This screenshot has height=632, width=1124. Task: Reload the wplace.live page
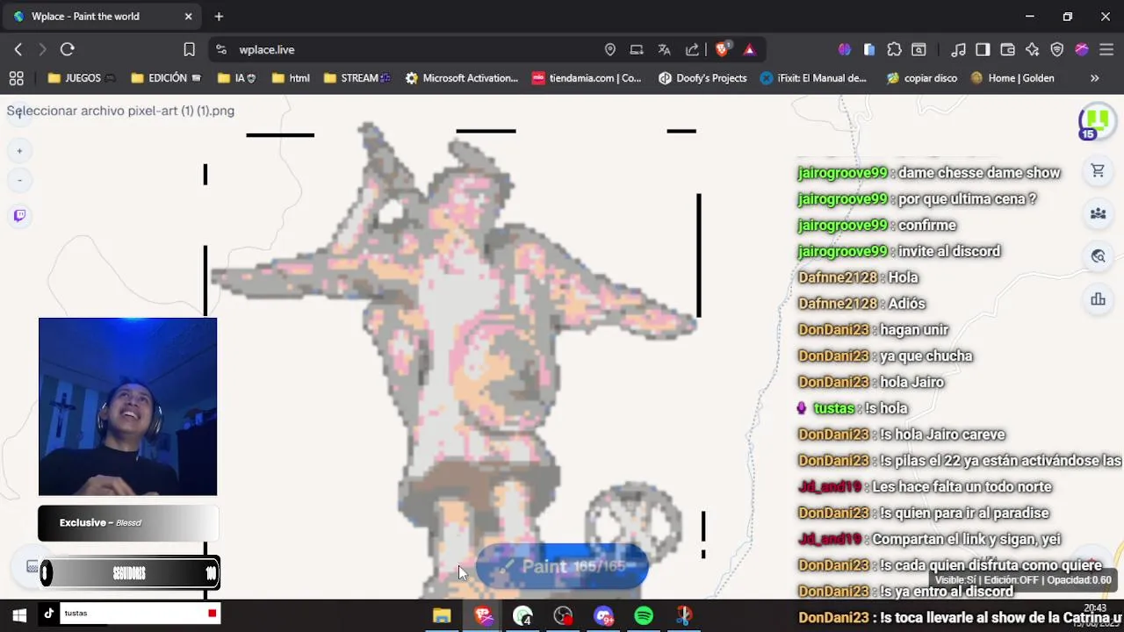[68, 50]
